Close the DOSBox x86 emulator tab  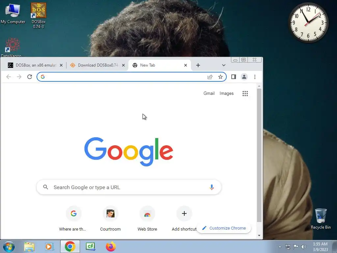[x=61, y=65]
